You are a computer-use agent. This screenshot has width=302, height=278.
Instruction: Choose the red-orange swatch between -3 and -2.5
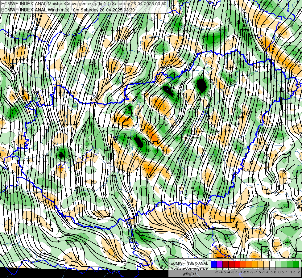tap(243, 264)
